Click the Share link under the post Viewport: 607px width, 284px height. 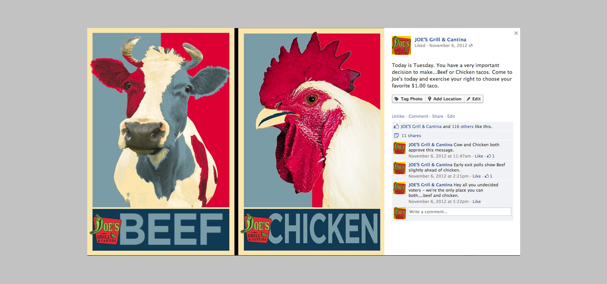point(437,116)
